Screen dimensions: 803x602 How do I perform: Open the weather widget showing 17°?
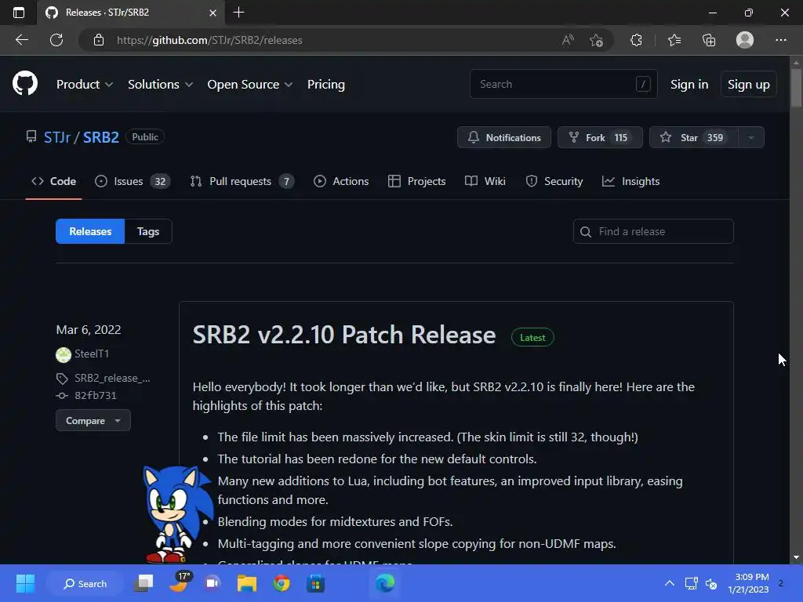[180, 582]
